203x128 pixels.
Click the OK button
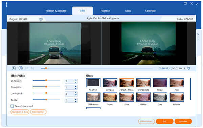coord(164,121)
